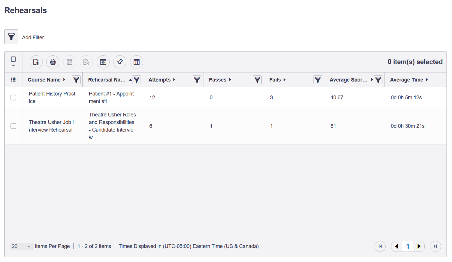Go to the next page
This screenshot has width=452, height=262.
coord(419,246)
